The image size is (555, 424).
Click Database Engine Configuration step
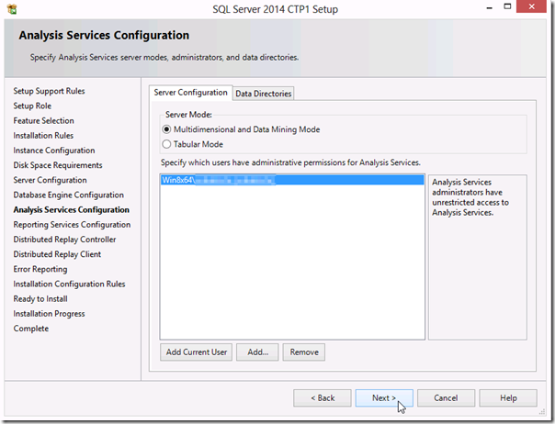[x=69, y=195]
